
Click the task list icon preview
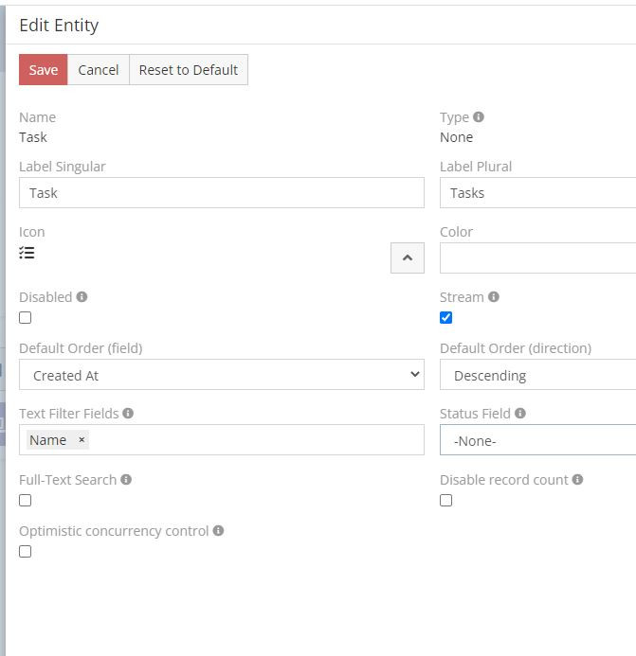tap(27, 253)
